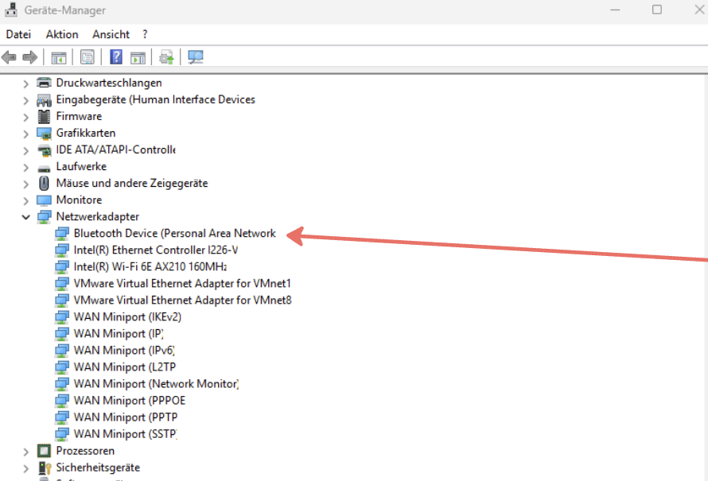Open the Ansicht menu
The width and height of the screenshot is (708, 481).
(111, 34)
